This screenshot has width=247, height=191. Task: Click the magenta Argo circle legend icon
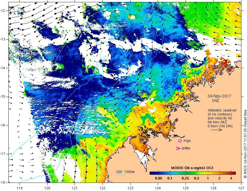(x=180, y=141)
